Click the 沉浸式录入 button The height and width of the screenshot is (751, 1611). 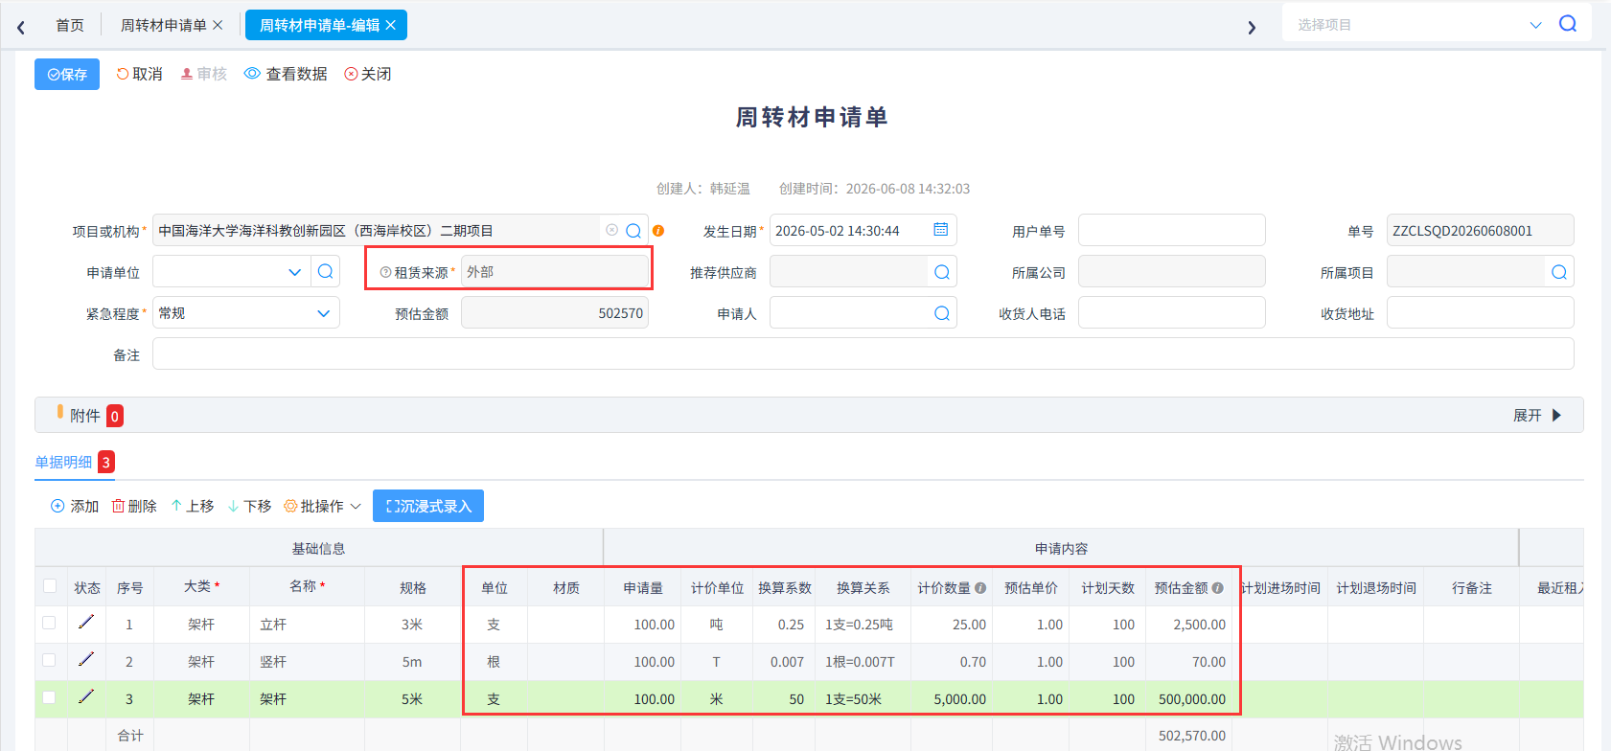click(x=428, y=506)
